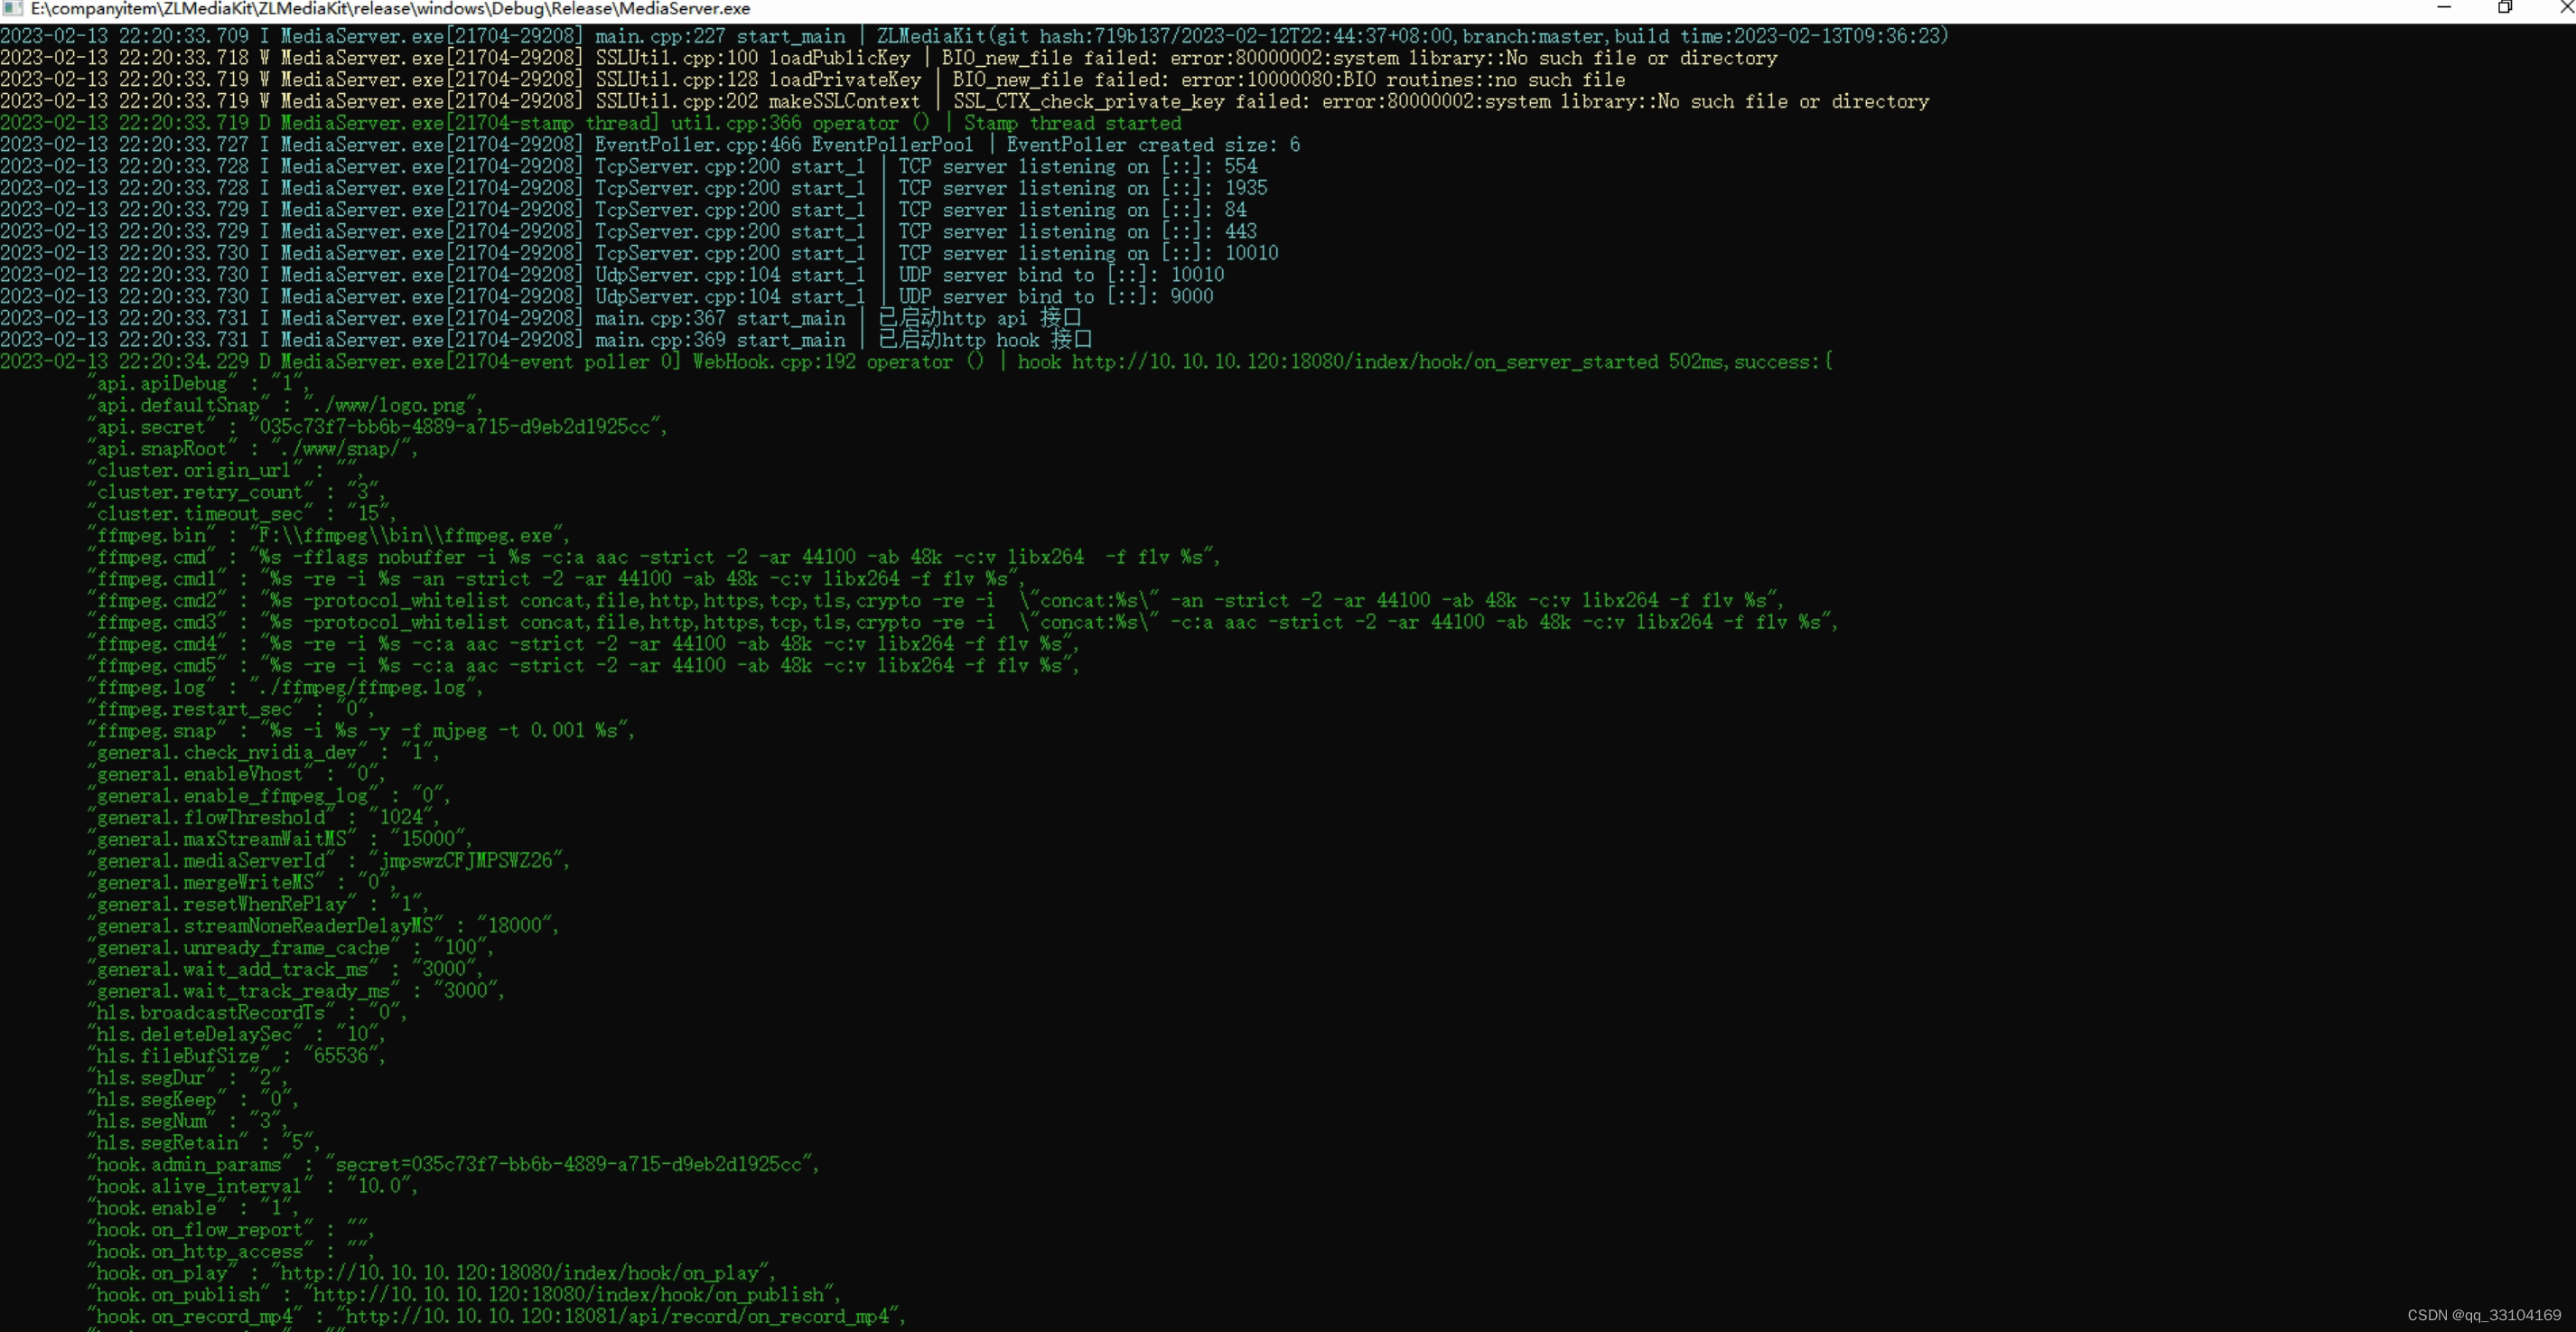Click the "cluster.timeout_sec" entry

click(242, 514)
